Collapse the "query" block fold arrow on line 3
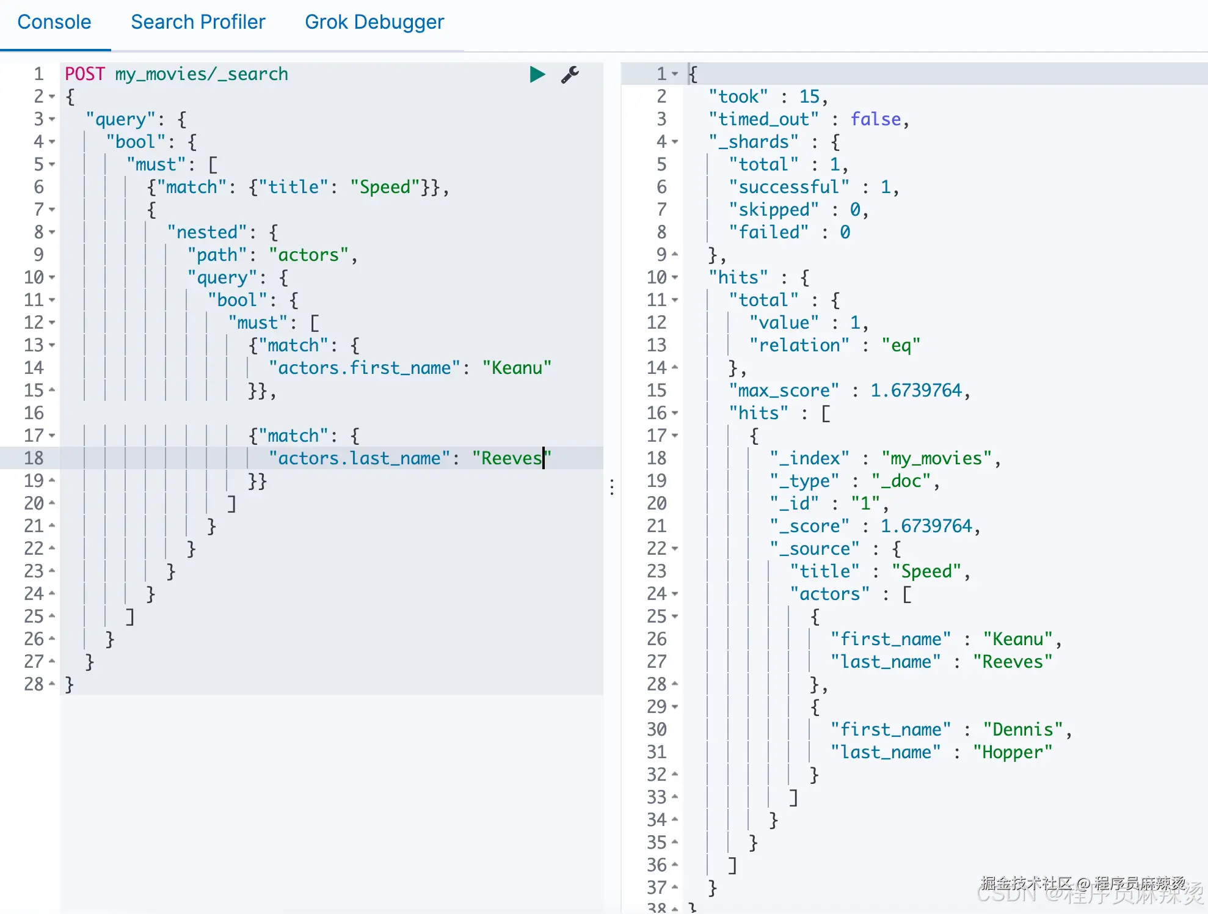 (52, 120)
